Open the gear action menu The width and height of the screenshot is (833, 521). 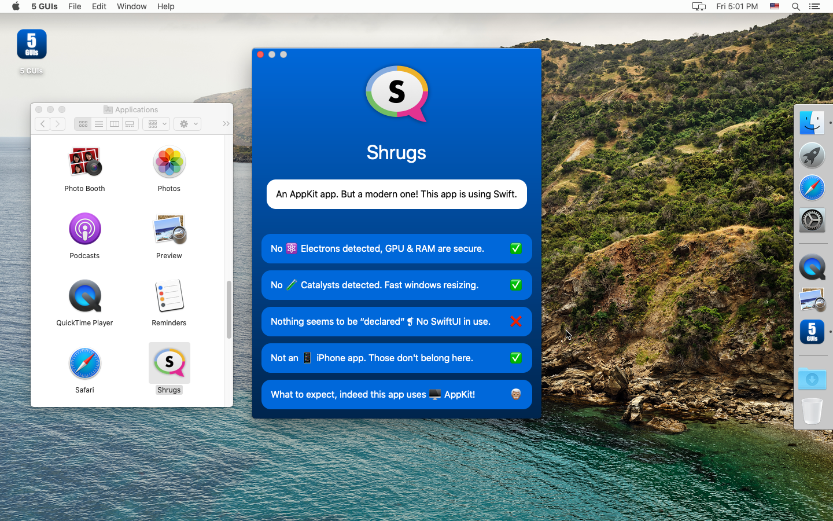[187, 123]
